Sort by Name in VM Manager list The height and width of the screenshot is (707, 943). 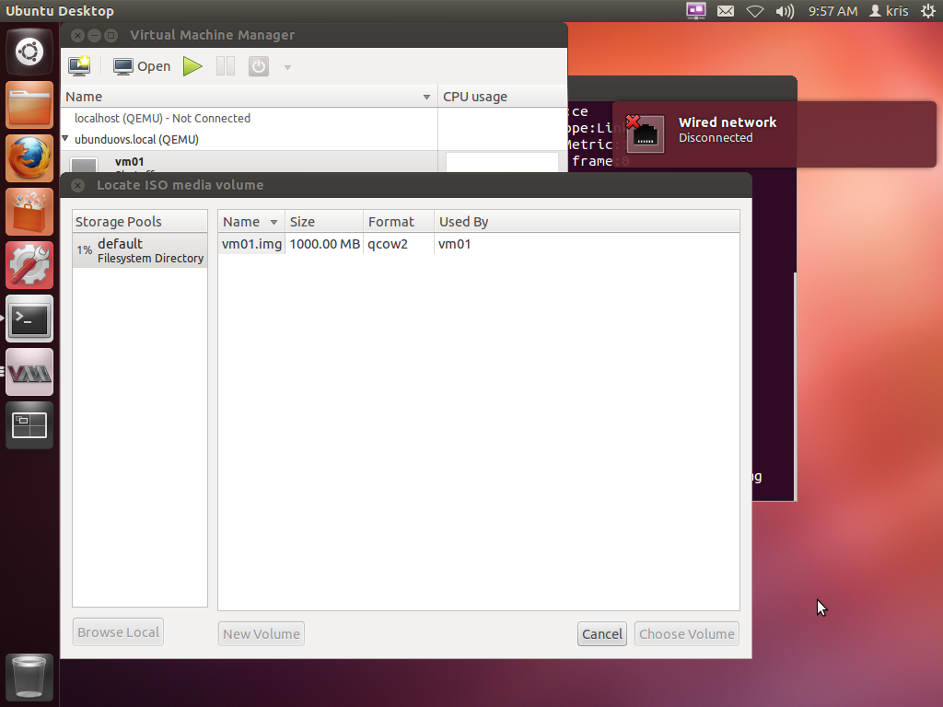pos(249,96)
